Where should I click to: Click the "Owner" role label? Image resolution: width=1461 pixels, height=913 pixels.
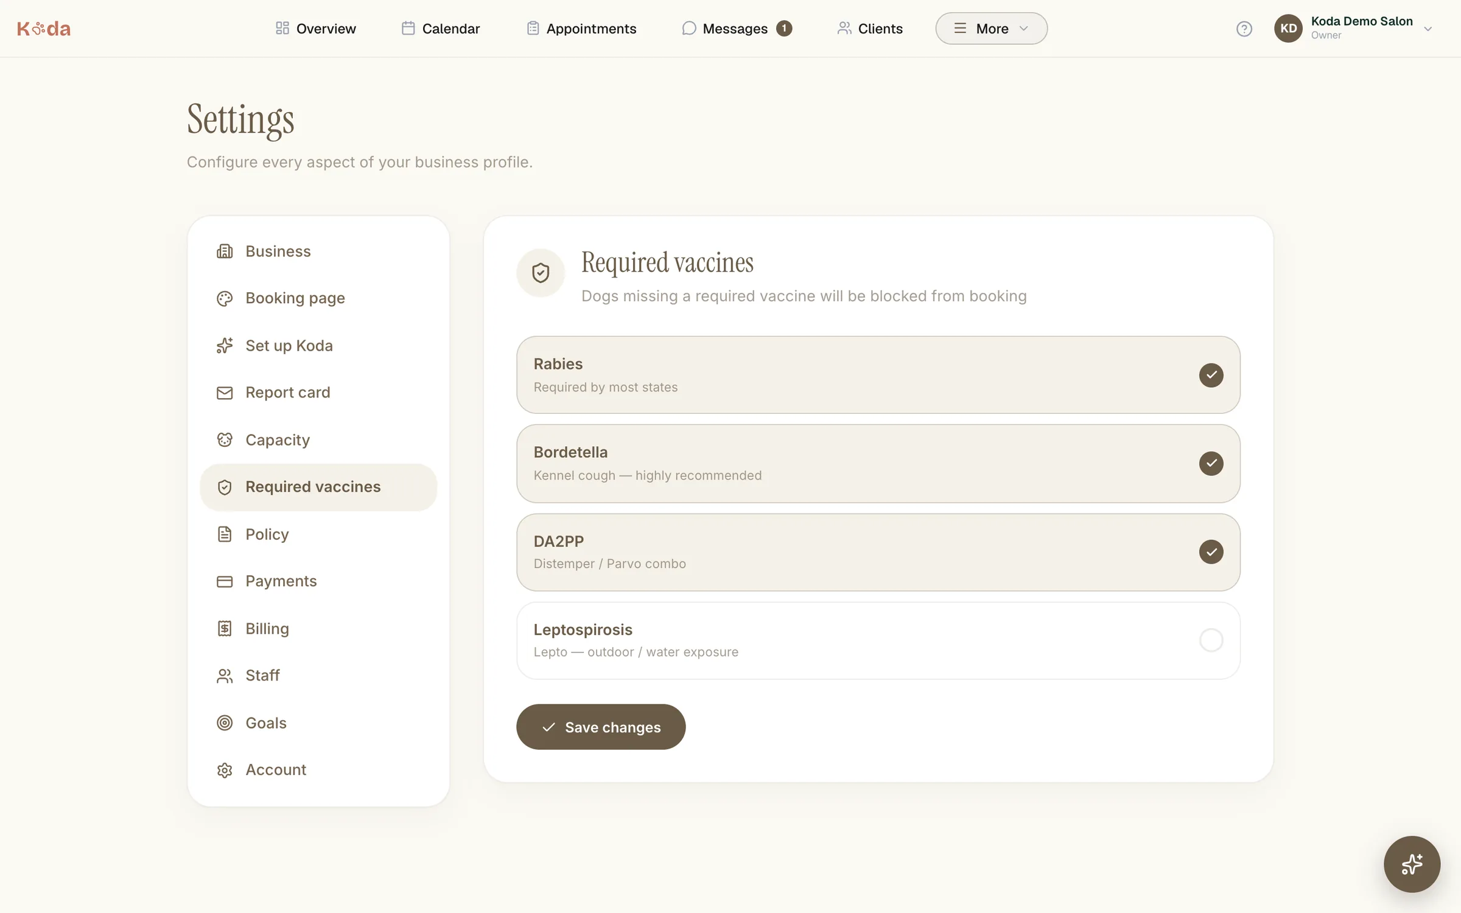(1326, 35)
